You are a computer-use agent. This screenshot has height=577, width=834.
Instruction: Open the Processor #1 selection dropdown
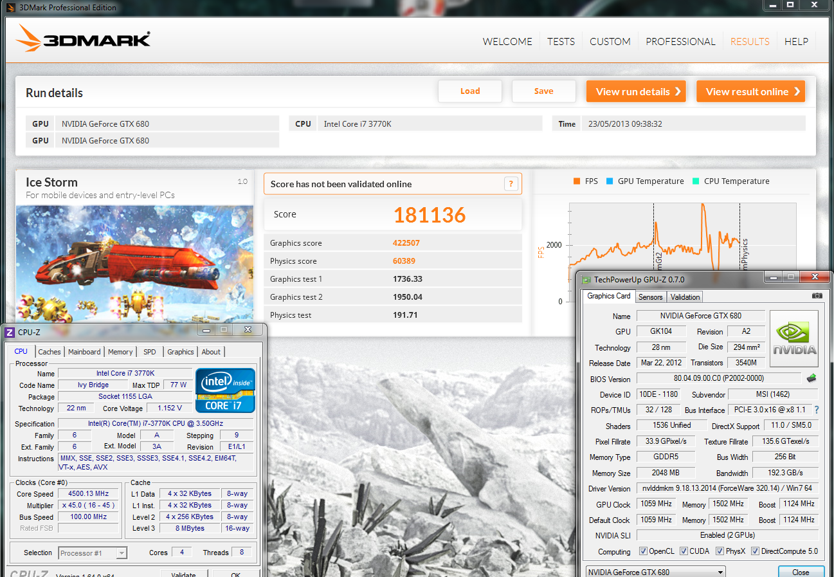click(93, 553)
